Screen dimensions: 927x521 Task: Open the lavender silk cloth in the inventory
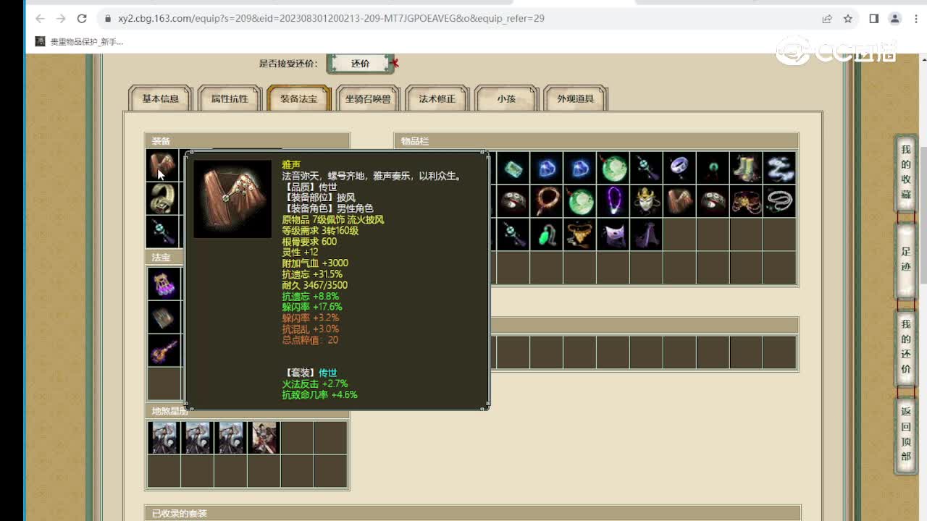tap(613, 234)
